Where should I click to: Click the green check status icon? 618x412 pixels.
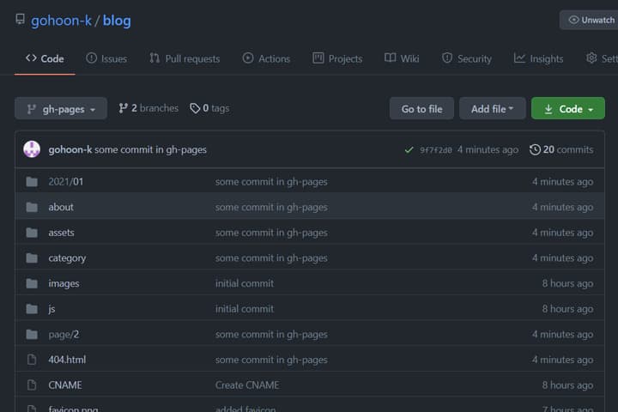[409, 150]
